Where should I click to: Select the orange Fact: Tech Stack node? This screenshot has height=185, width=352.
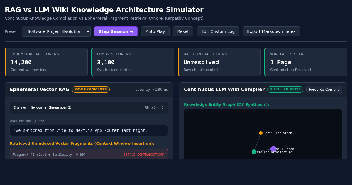pos(261,133)
